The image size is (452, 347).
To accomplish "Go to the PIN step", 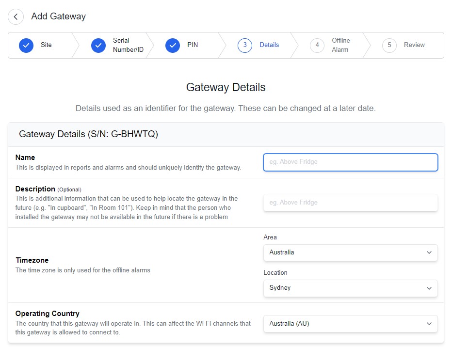I will click(x=193, y=45).
